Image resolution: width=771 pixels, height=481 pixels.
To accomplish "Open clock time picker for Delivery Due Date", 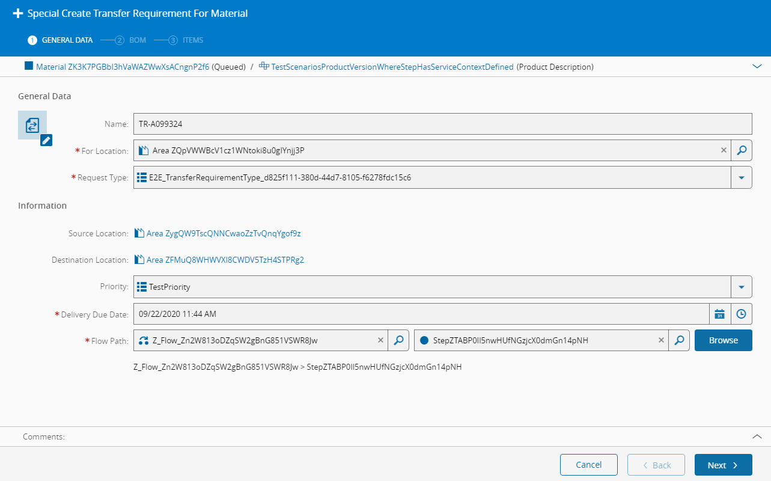I will pos(742,314).
